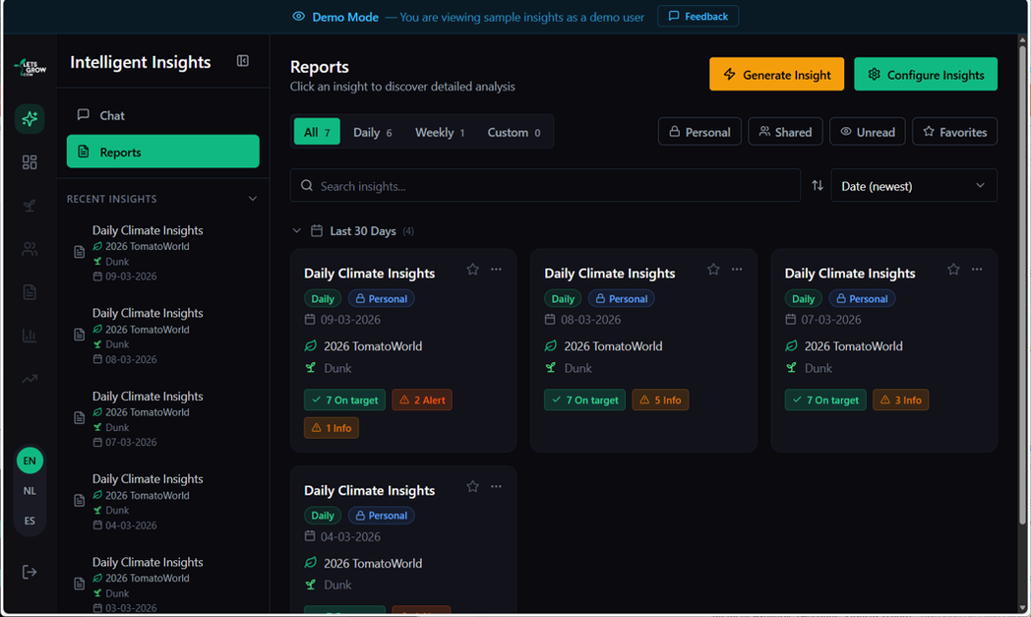Viewport: 1031px width, 617px height.
Task: Click the plant sprout icon in left rail
Action: click(x=30, y=206)
